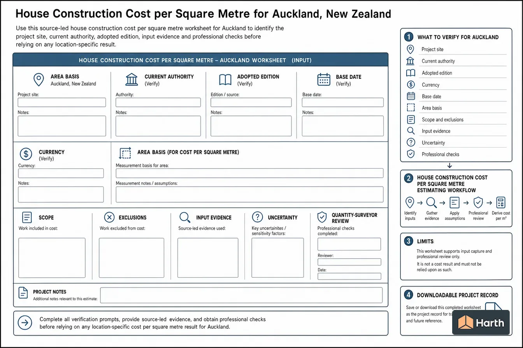Click the page title about Auckland construction cost
Viewport: 523px width, 348px height.
click(x=203, y=14)
